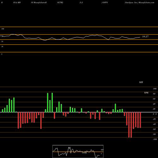The image size is (158, 158).
Task: Click the 'SI(TM)' header label
Action: click(x=60, y=3)
